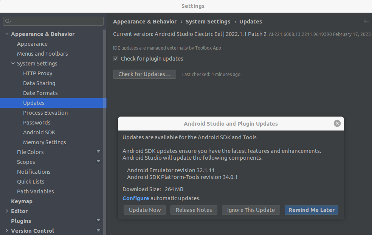
Task: Expand the Editor section
Action: [x=7, y=211]
